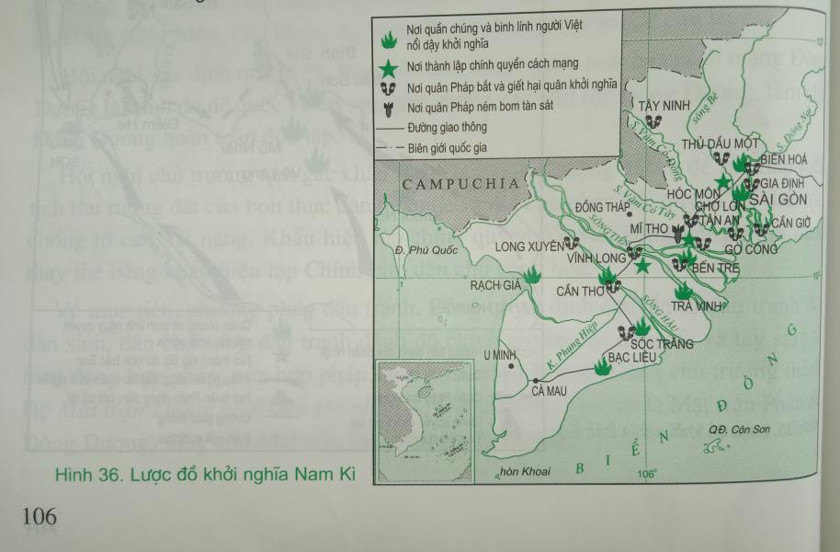
Task: Click the "TÂN AN" label
Action: [x=719, y=221]
